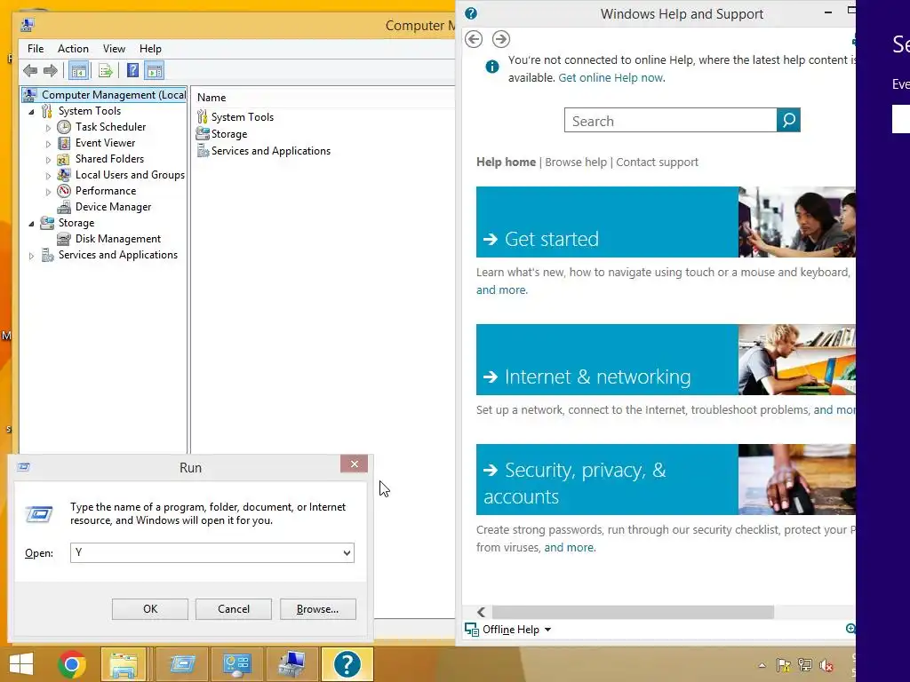Click the Forward arrow in Computer Management toolbar

point(51,71)
